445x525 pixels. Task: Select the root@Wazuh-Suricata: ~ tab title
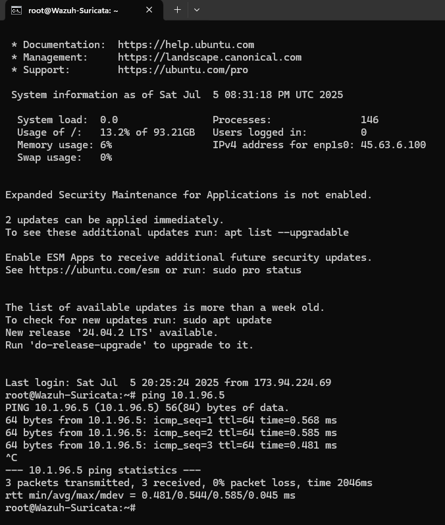coord(73,11)
